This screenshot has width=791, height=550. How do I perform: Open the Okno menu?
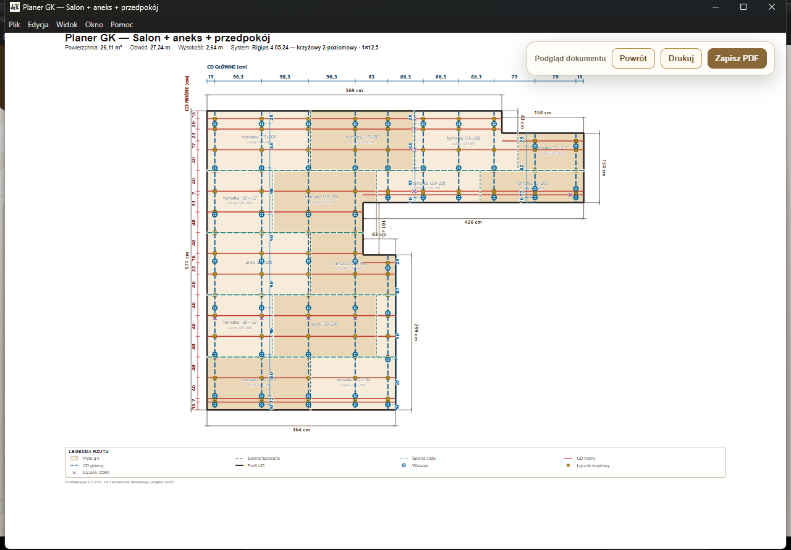pos(94,25)
